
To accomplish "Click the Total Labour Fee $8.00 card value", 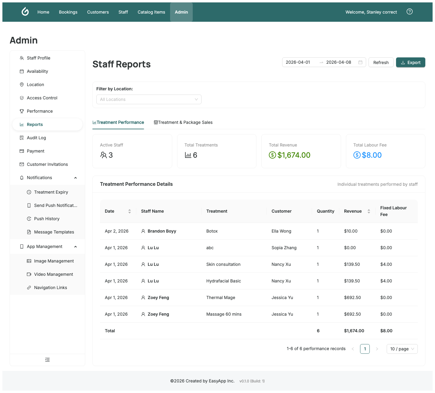I will (372, 155).
